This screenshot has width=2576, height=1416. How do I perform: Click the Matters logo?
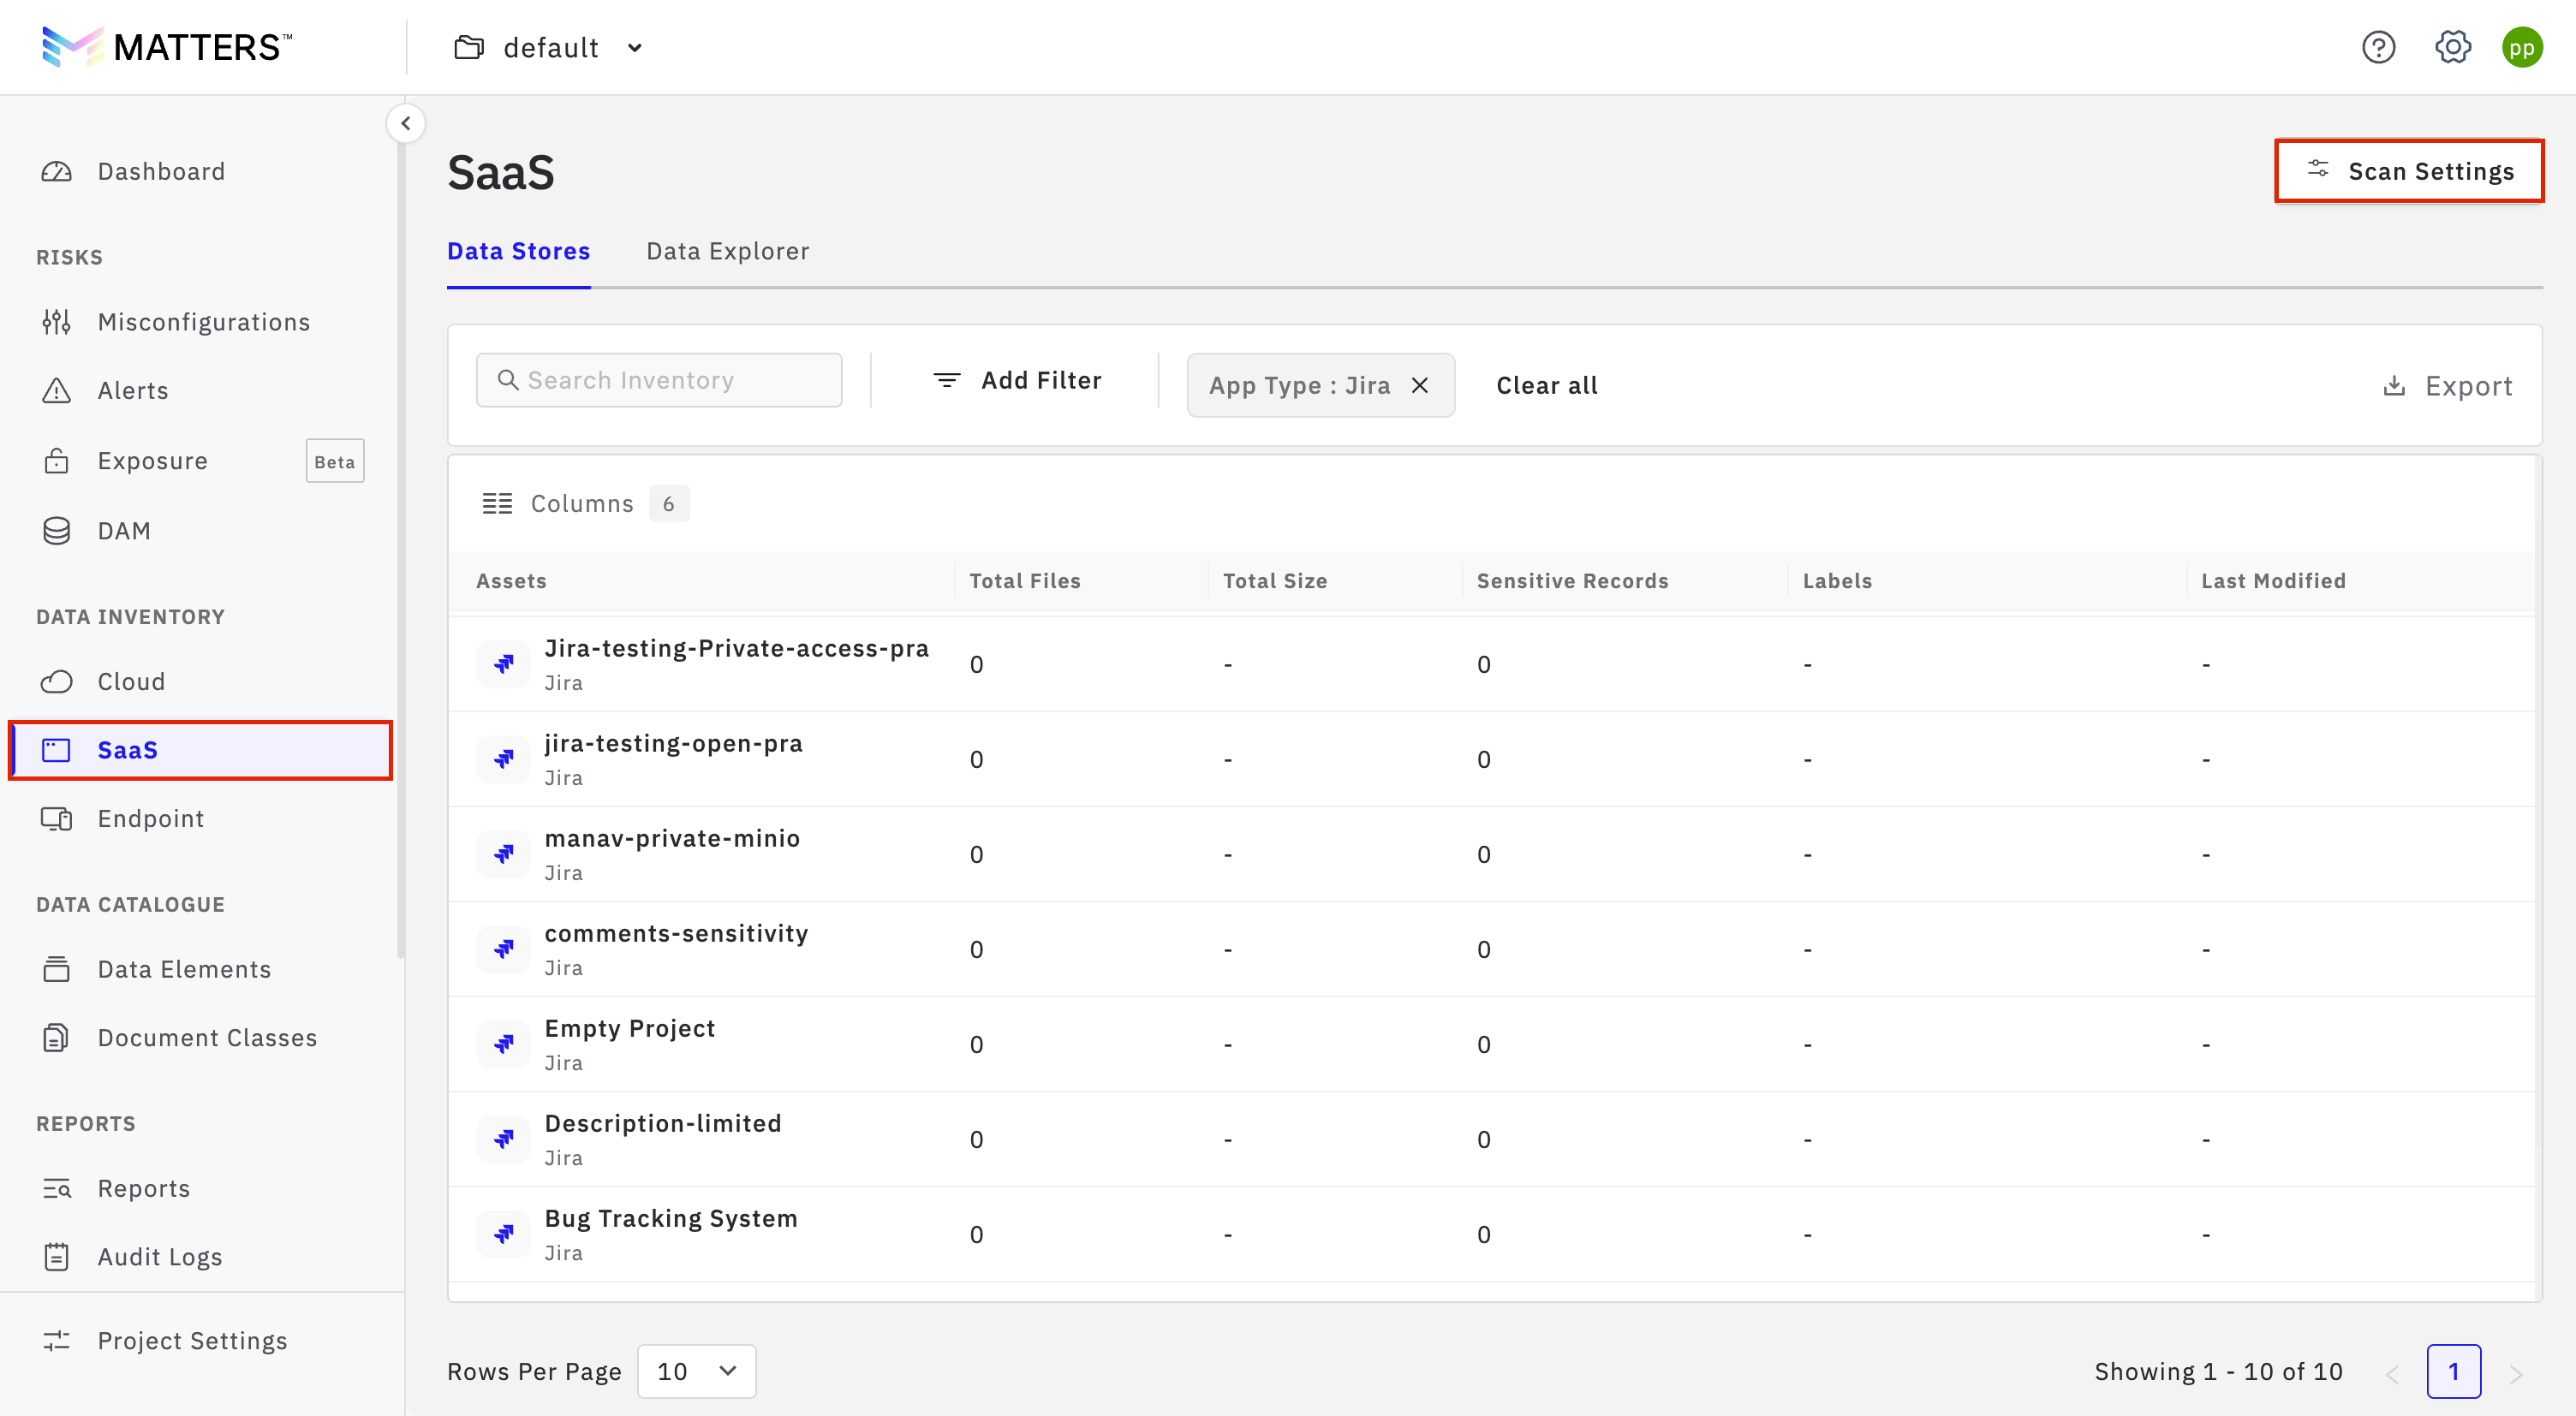(166, 47)
